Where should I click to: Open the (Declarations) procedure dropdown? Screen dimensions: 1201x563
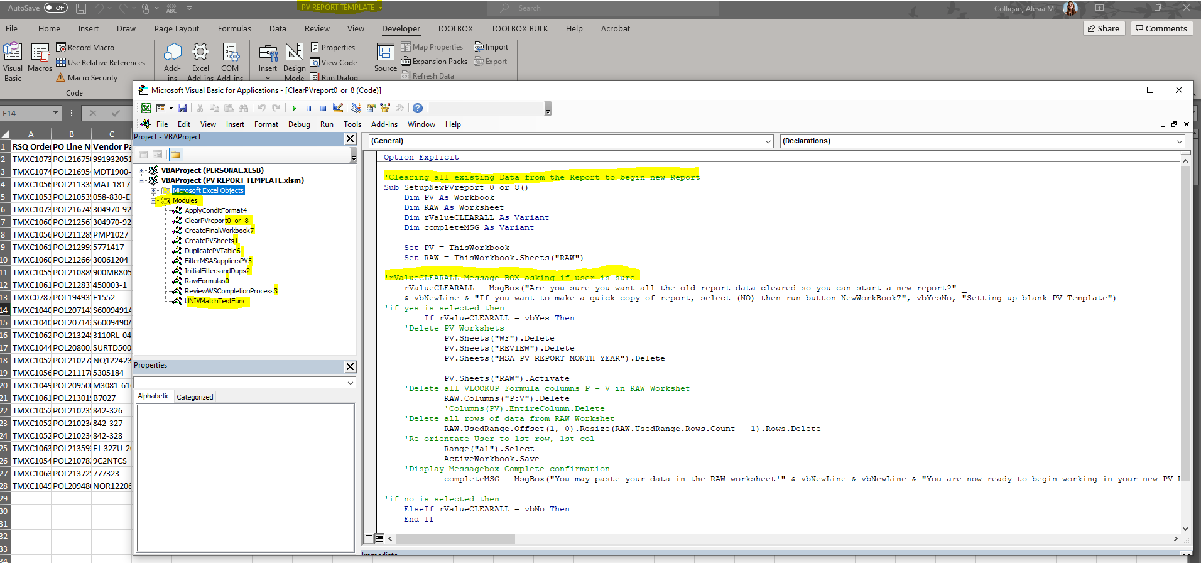tap(1179, 141)
